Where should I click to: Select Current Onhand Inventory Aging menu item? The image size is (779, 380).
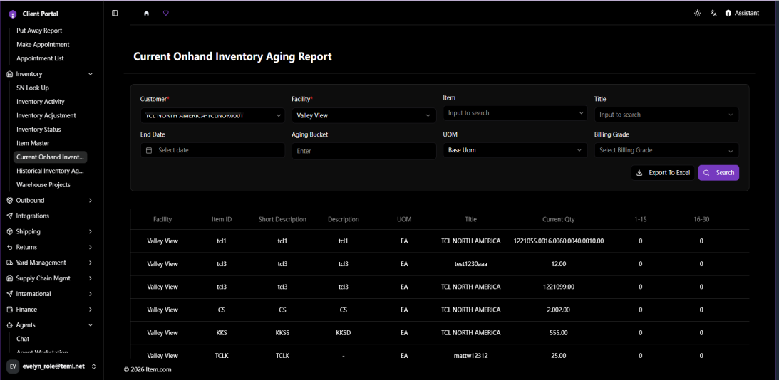50,157
